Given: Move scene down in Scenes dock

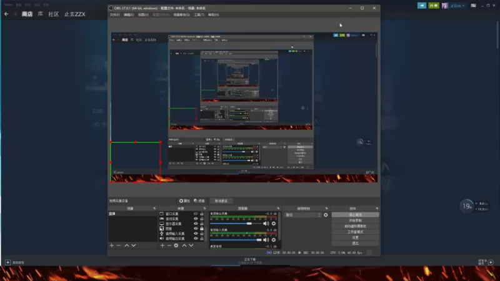Looking at the screenshot, I should (134, 245).
